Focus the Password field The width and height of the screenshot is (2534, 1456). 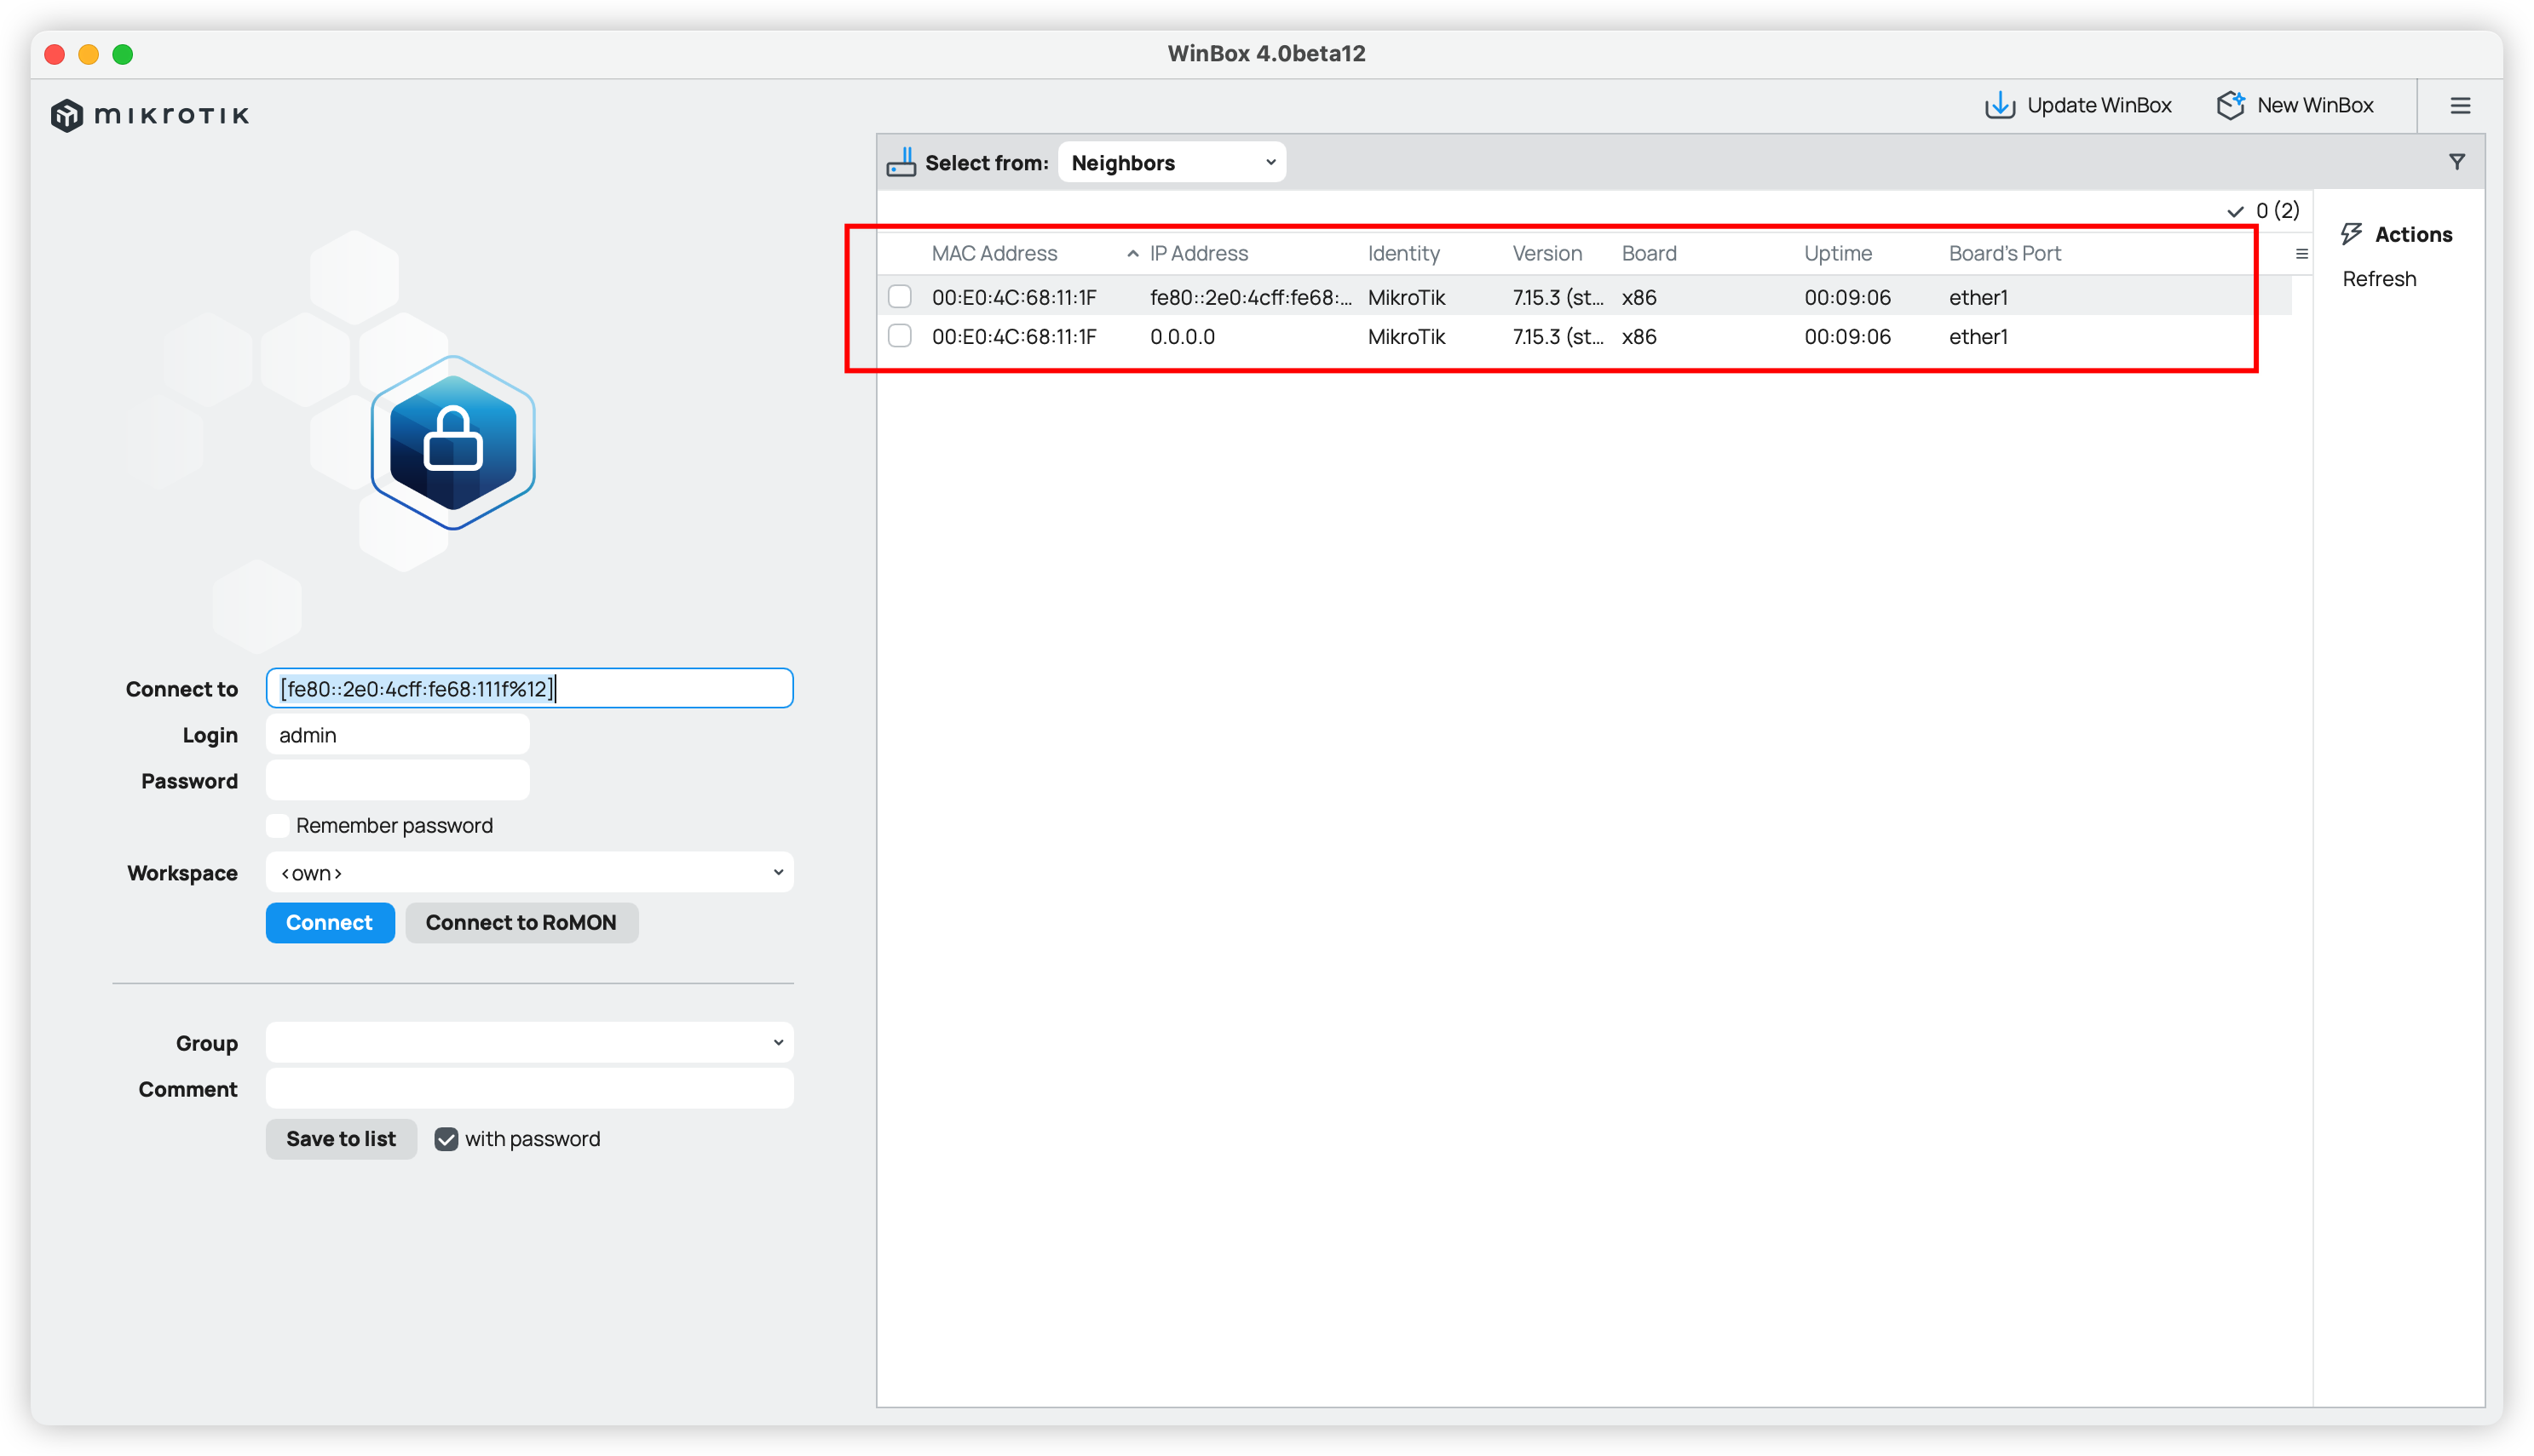[397, 780]
